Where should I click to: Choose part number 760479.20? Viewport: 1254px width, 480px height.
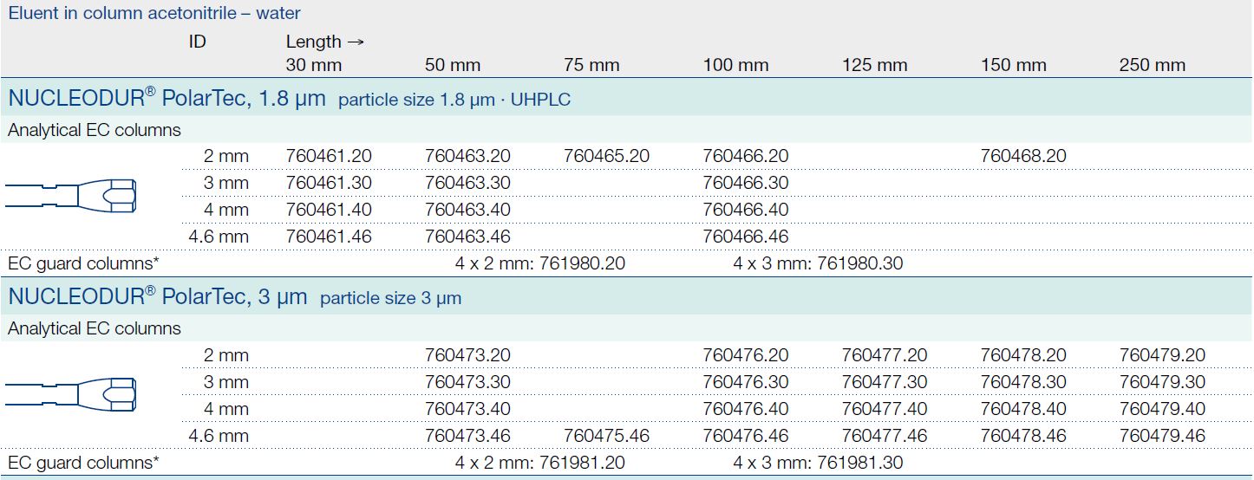[x=1162, y=355]
